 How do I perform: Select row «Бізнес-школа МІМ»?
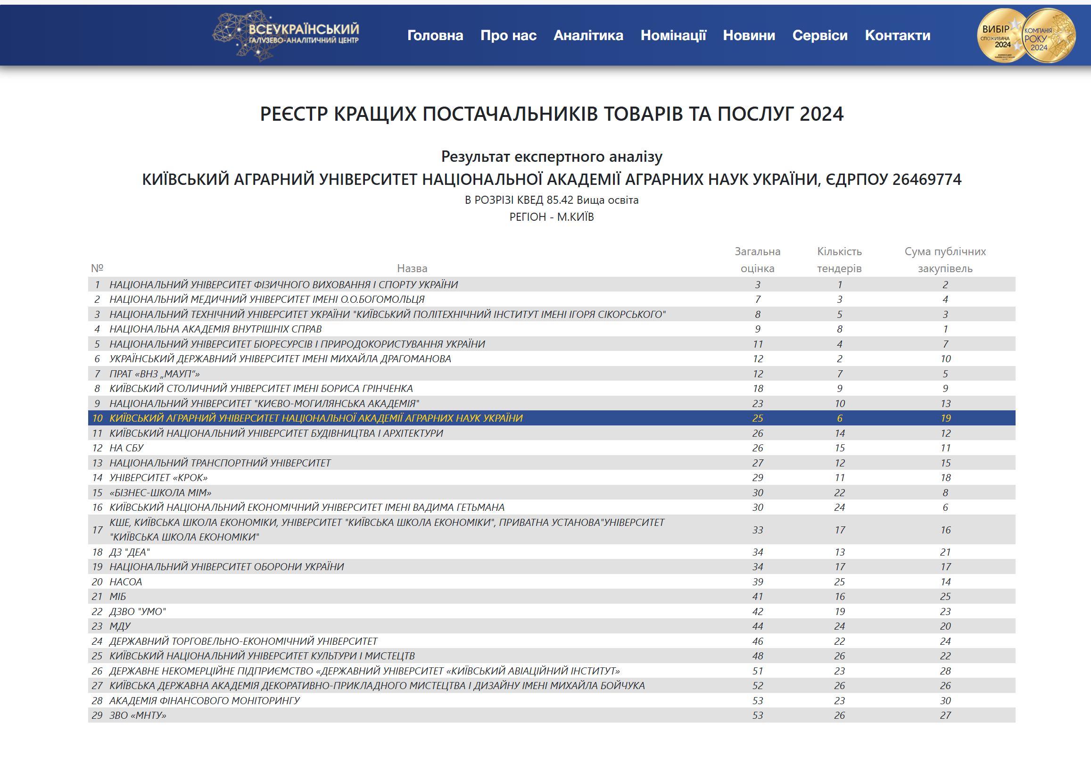[x=552, y=493]
